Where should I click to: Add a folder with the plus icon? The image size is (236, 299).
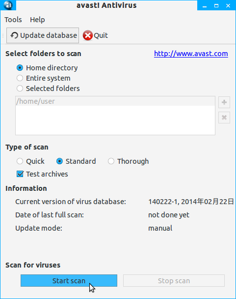(x=224, y=102)
